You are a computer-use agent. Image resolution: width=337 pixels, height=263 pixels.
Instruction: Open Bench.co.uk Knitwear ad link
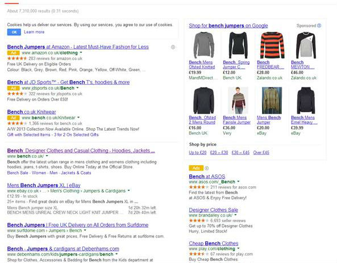(31, 112)
